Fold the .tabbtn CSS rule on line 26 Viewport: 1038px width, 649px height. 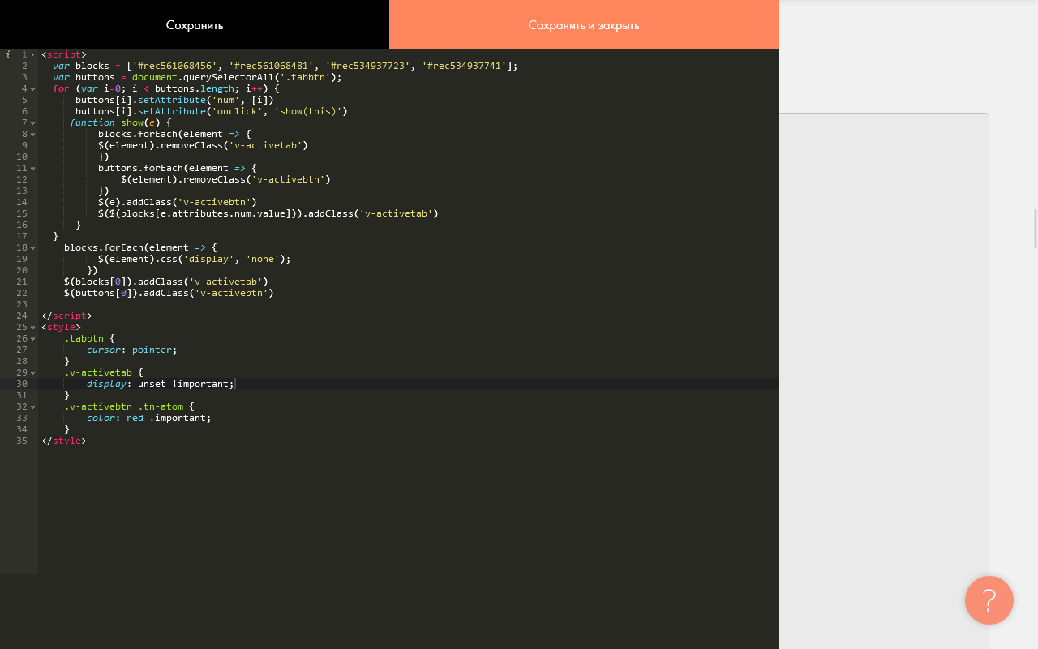pyautogui.click(x=33, y=338)
